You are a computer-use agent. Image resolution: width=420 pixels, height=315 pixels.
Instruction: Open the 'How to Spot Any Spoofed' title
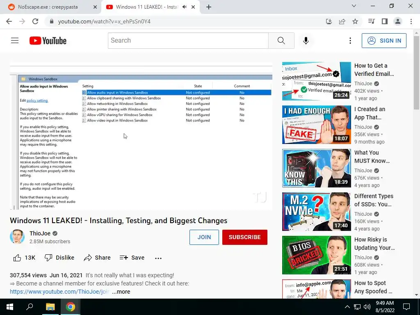coord(373,287)
